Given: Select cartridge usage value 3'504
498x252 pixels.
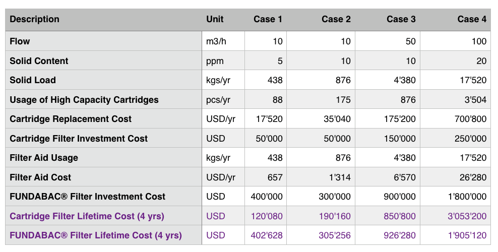Looking at the screenshot, I should (x=475, y=100).
